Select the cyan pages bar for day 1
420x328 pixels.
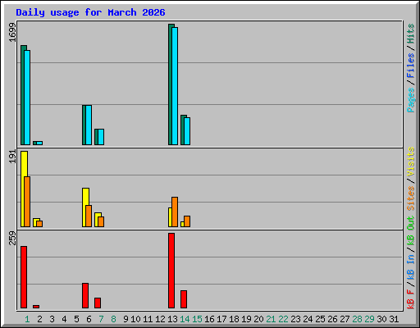(x=27, y=98)
